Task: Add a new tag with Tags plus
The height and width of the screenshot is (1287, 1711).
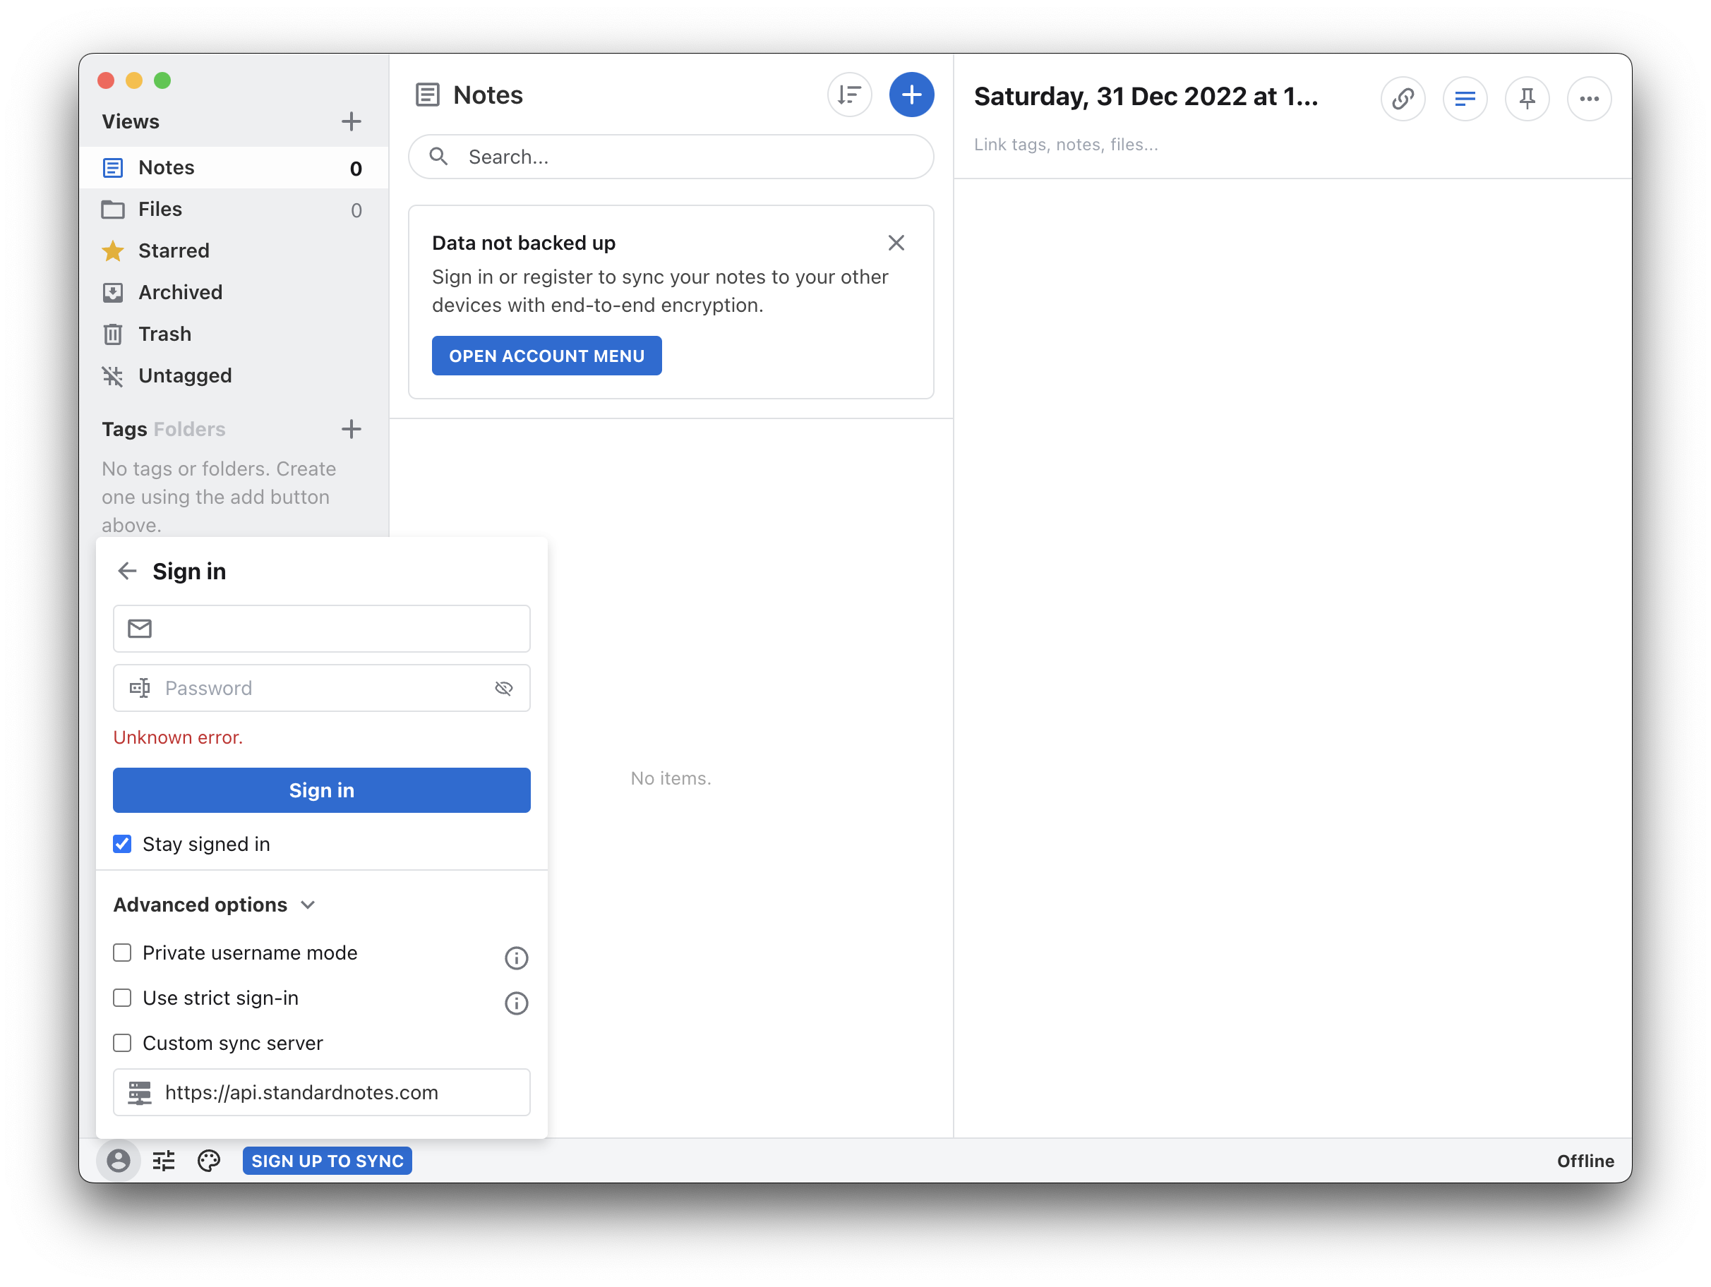Action: click(352, 429)
